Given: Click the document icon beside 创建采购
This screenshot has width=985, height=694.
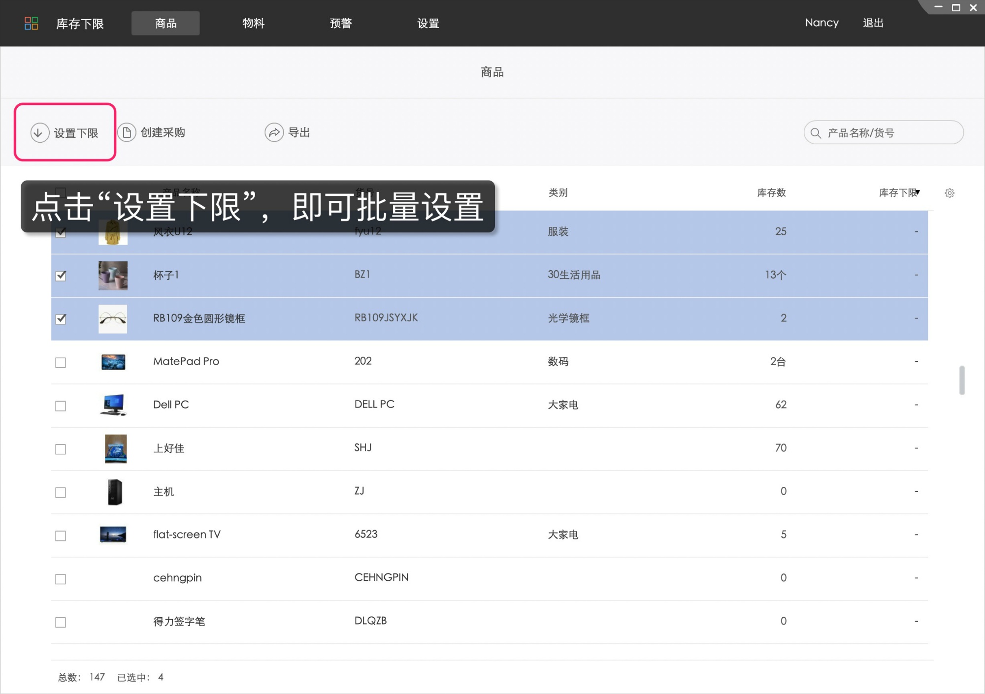Looking at the screenshot, I should point(127,132).
